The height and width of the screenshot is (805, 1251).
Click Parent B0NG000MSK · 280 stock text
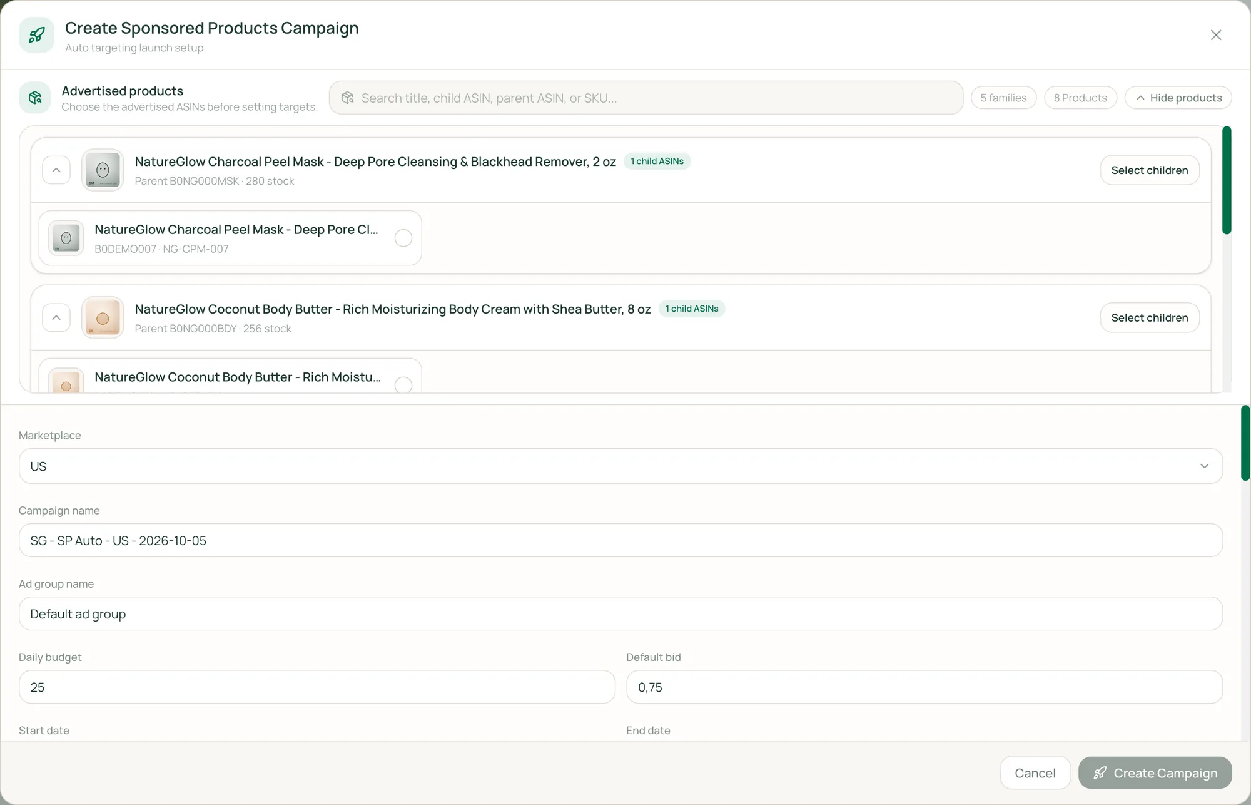(x=215, y=182)
